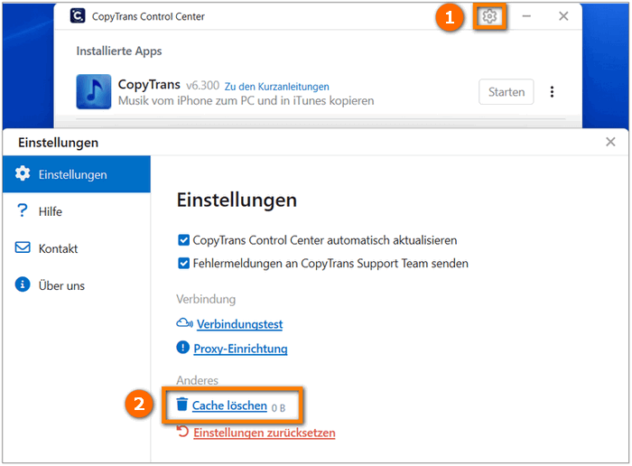The width and height of the screenshot is (632, 466).
Task: Click the info icon beside Über uns
Action: [23, 284]
